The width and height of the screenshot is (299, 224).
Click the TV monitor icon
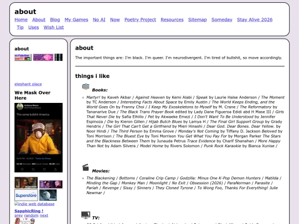click(x=86, y=215)
